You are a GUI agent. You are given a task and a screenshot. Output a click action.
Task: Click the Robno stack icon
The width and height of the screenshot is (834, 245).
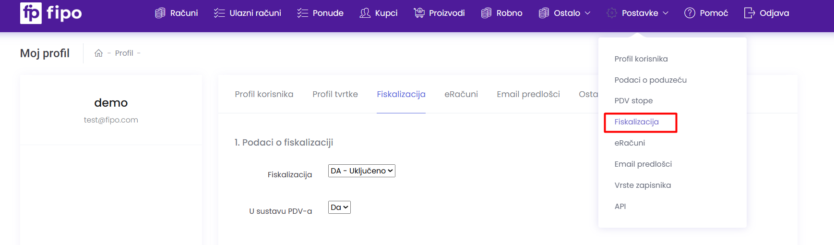486,13
